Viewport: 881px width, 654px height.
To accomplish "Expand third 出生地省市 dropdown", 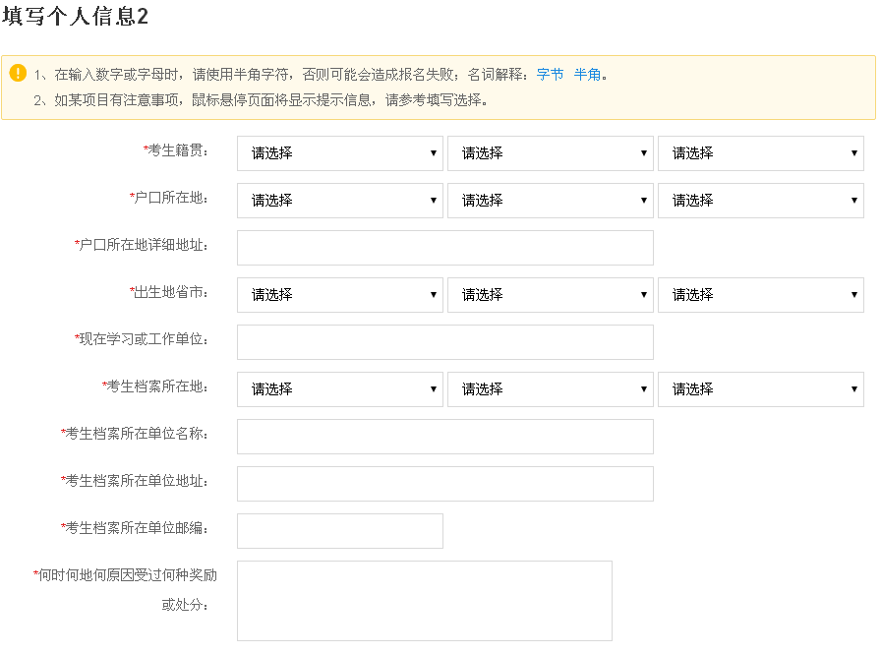I will (760, 295).
